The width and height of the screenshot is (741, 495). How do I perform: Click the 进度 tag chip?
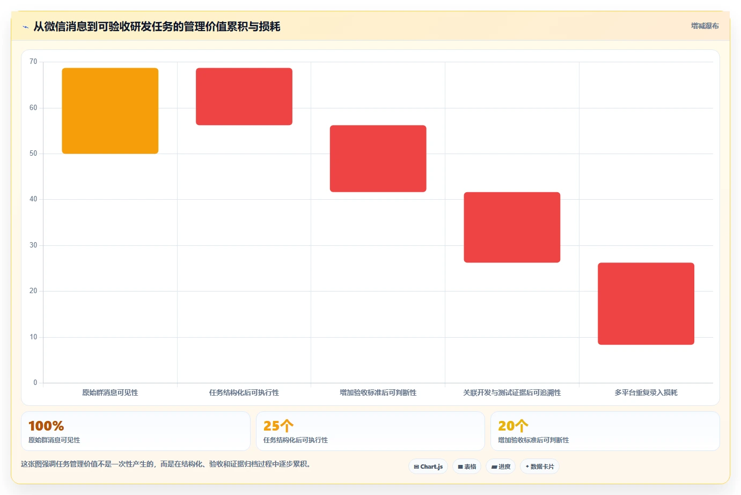tap(501, 467)
